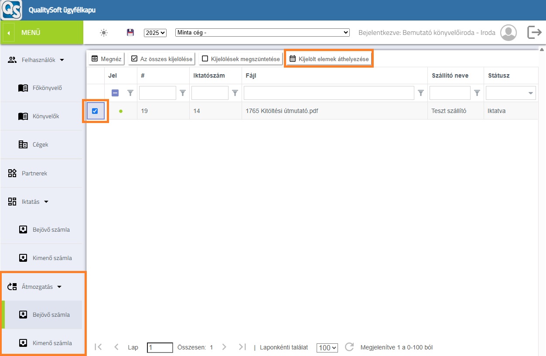Go to the last page icon
Viewport: 546px width, 356px height.
(x=242, y=347)
